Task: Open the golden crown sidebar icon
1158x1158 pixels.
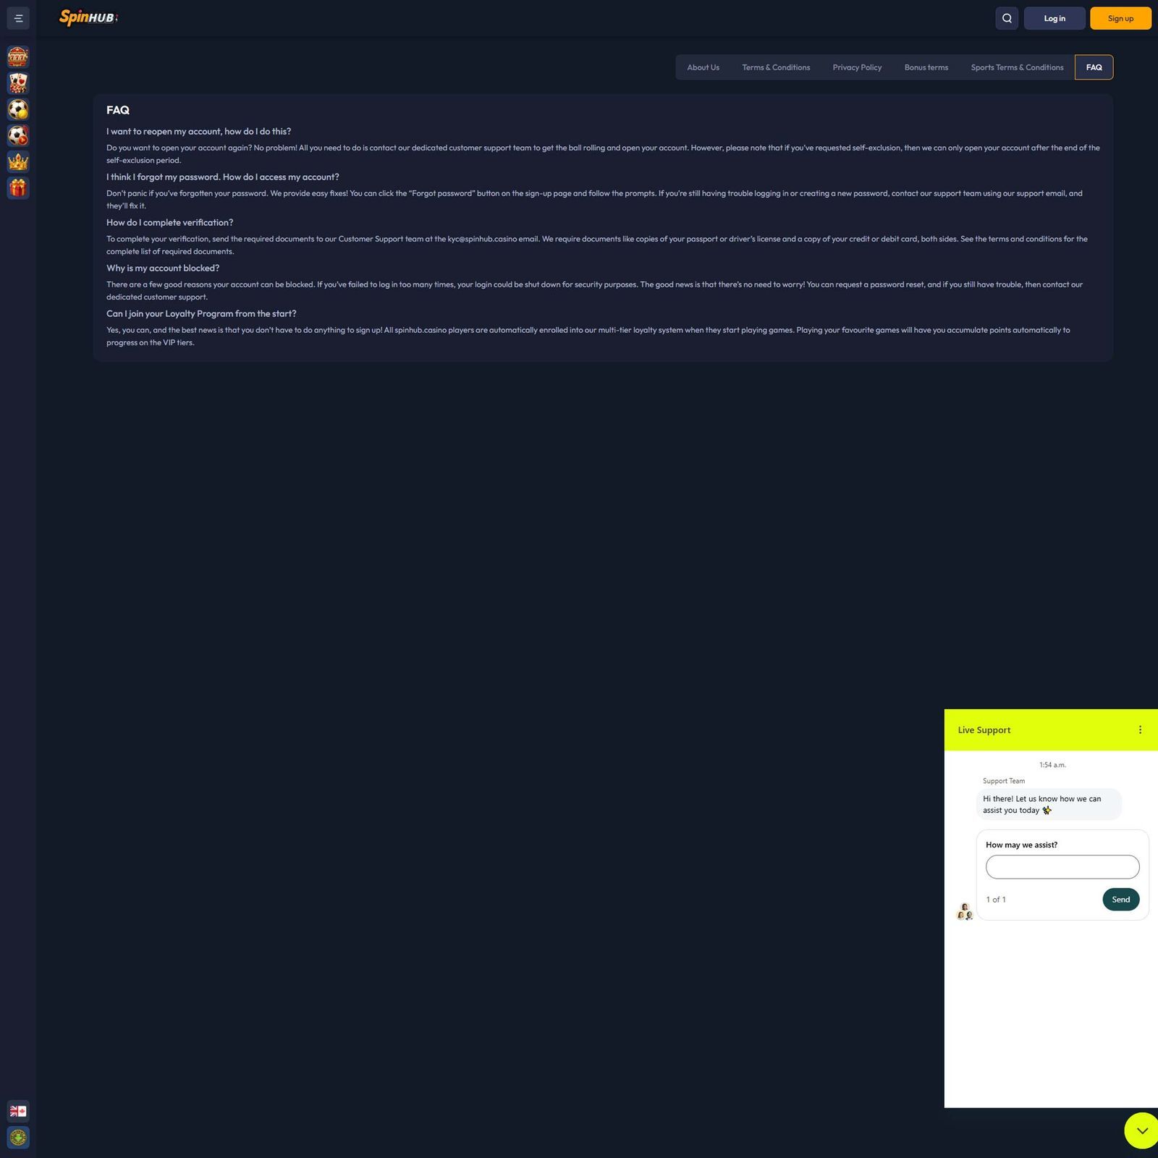Action: [18, 161]
